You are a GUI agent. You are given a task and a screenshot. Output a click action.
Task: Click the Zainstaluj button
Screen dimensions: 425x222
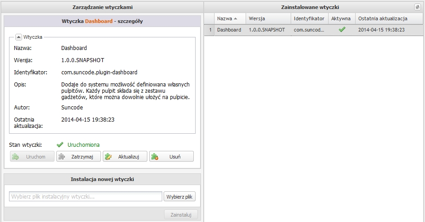[x=181, y=215]
